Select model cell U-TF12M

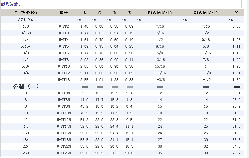[64, 120]
